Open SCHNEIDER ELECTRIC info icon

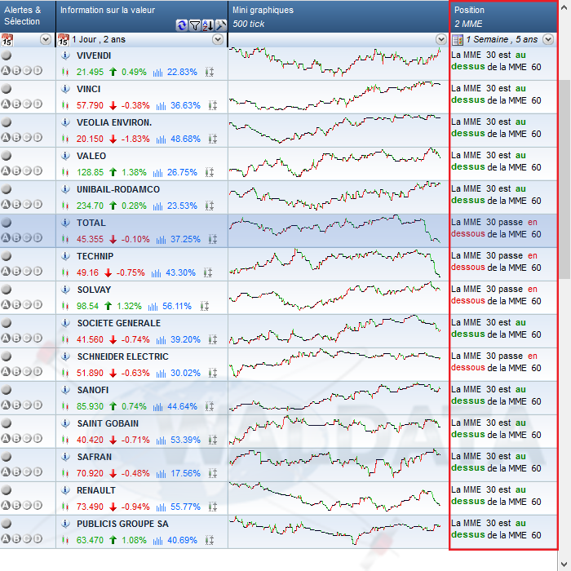click(x=65, y=356)
